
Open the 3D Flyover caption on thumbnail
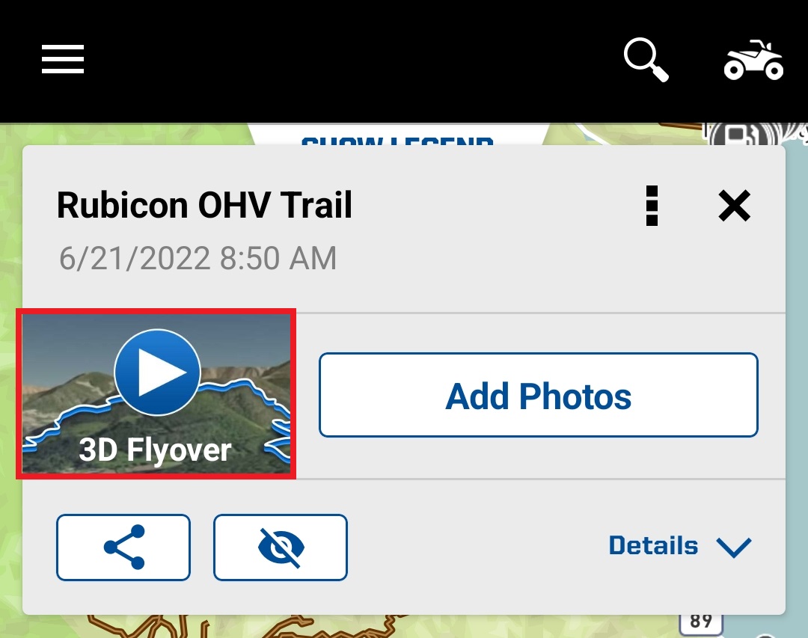coord(155,450)
